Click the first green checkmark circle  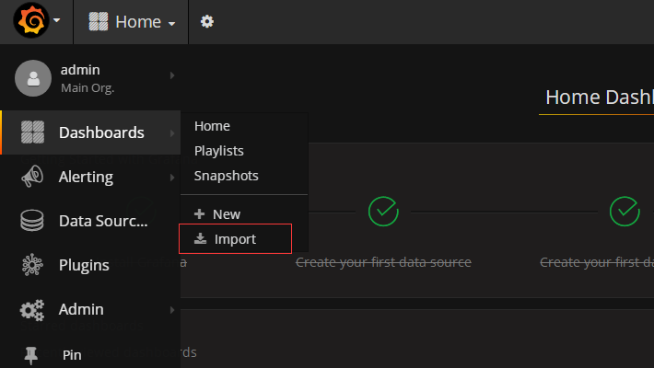point(383,212)
